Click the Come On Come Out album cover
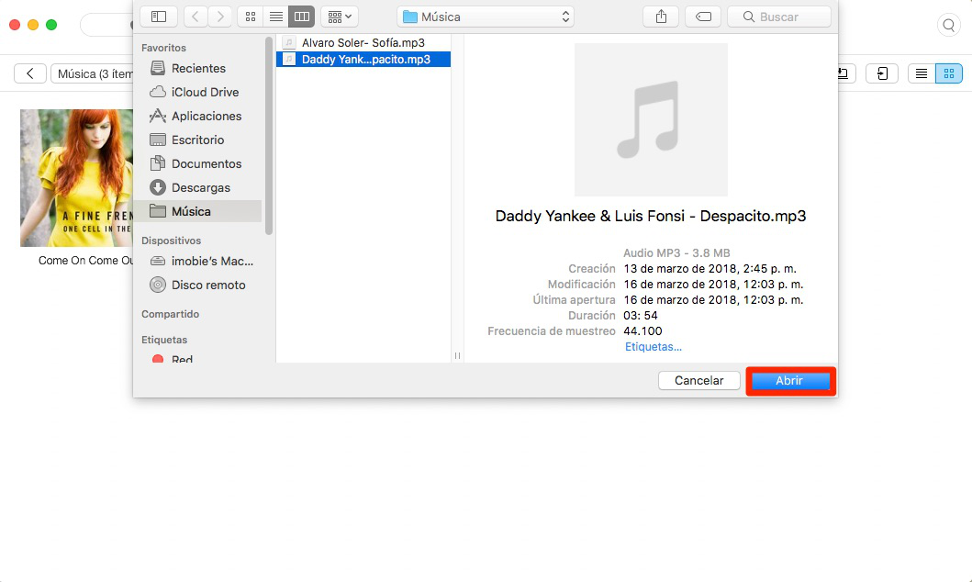The image size is (972, 582). [x=76, y=178]
